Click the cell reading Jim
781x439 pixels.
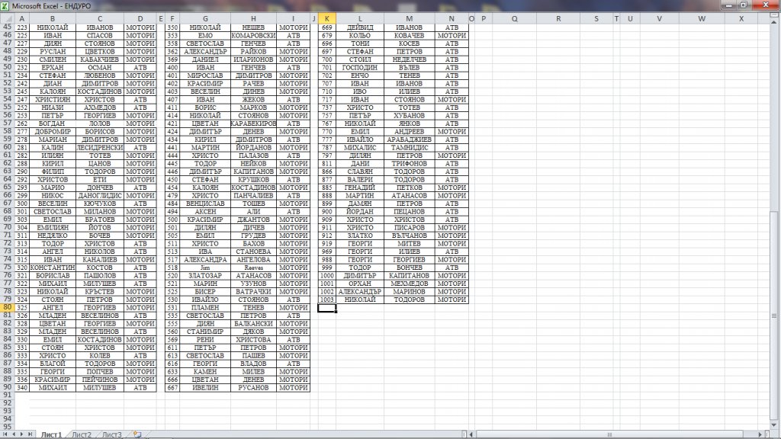point(204,268)
